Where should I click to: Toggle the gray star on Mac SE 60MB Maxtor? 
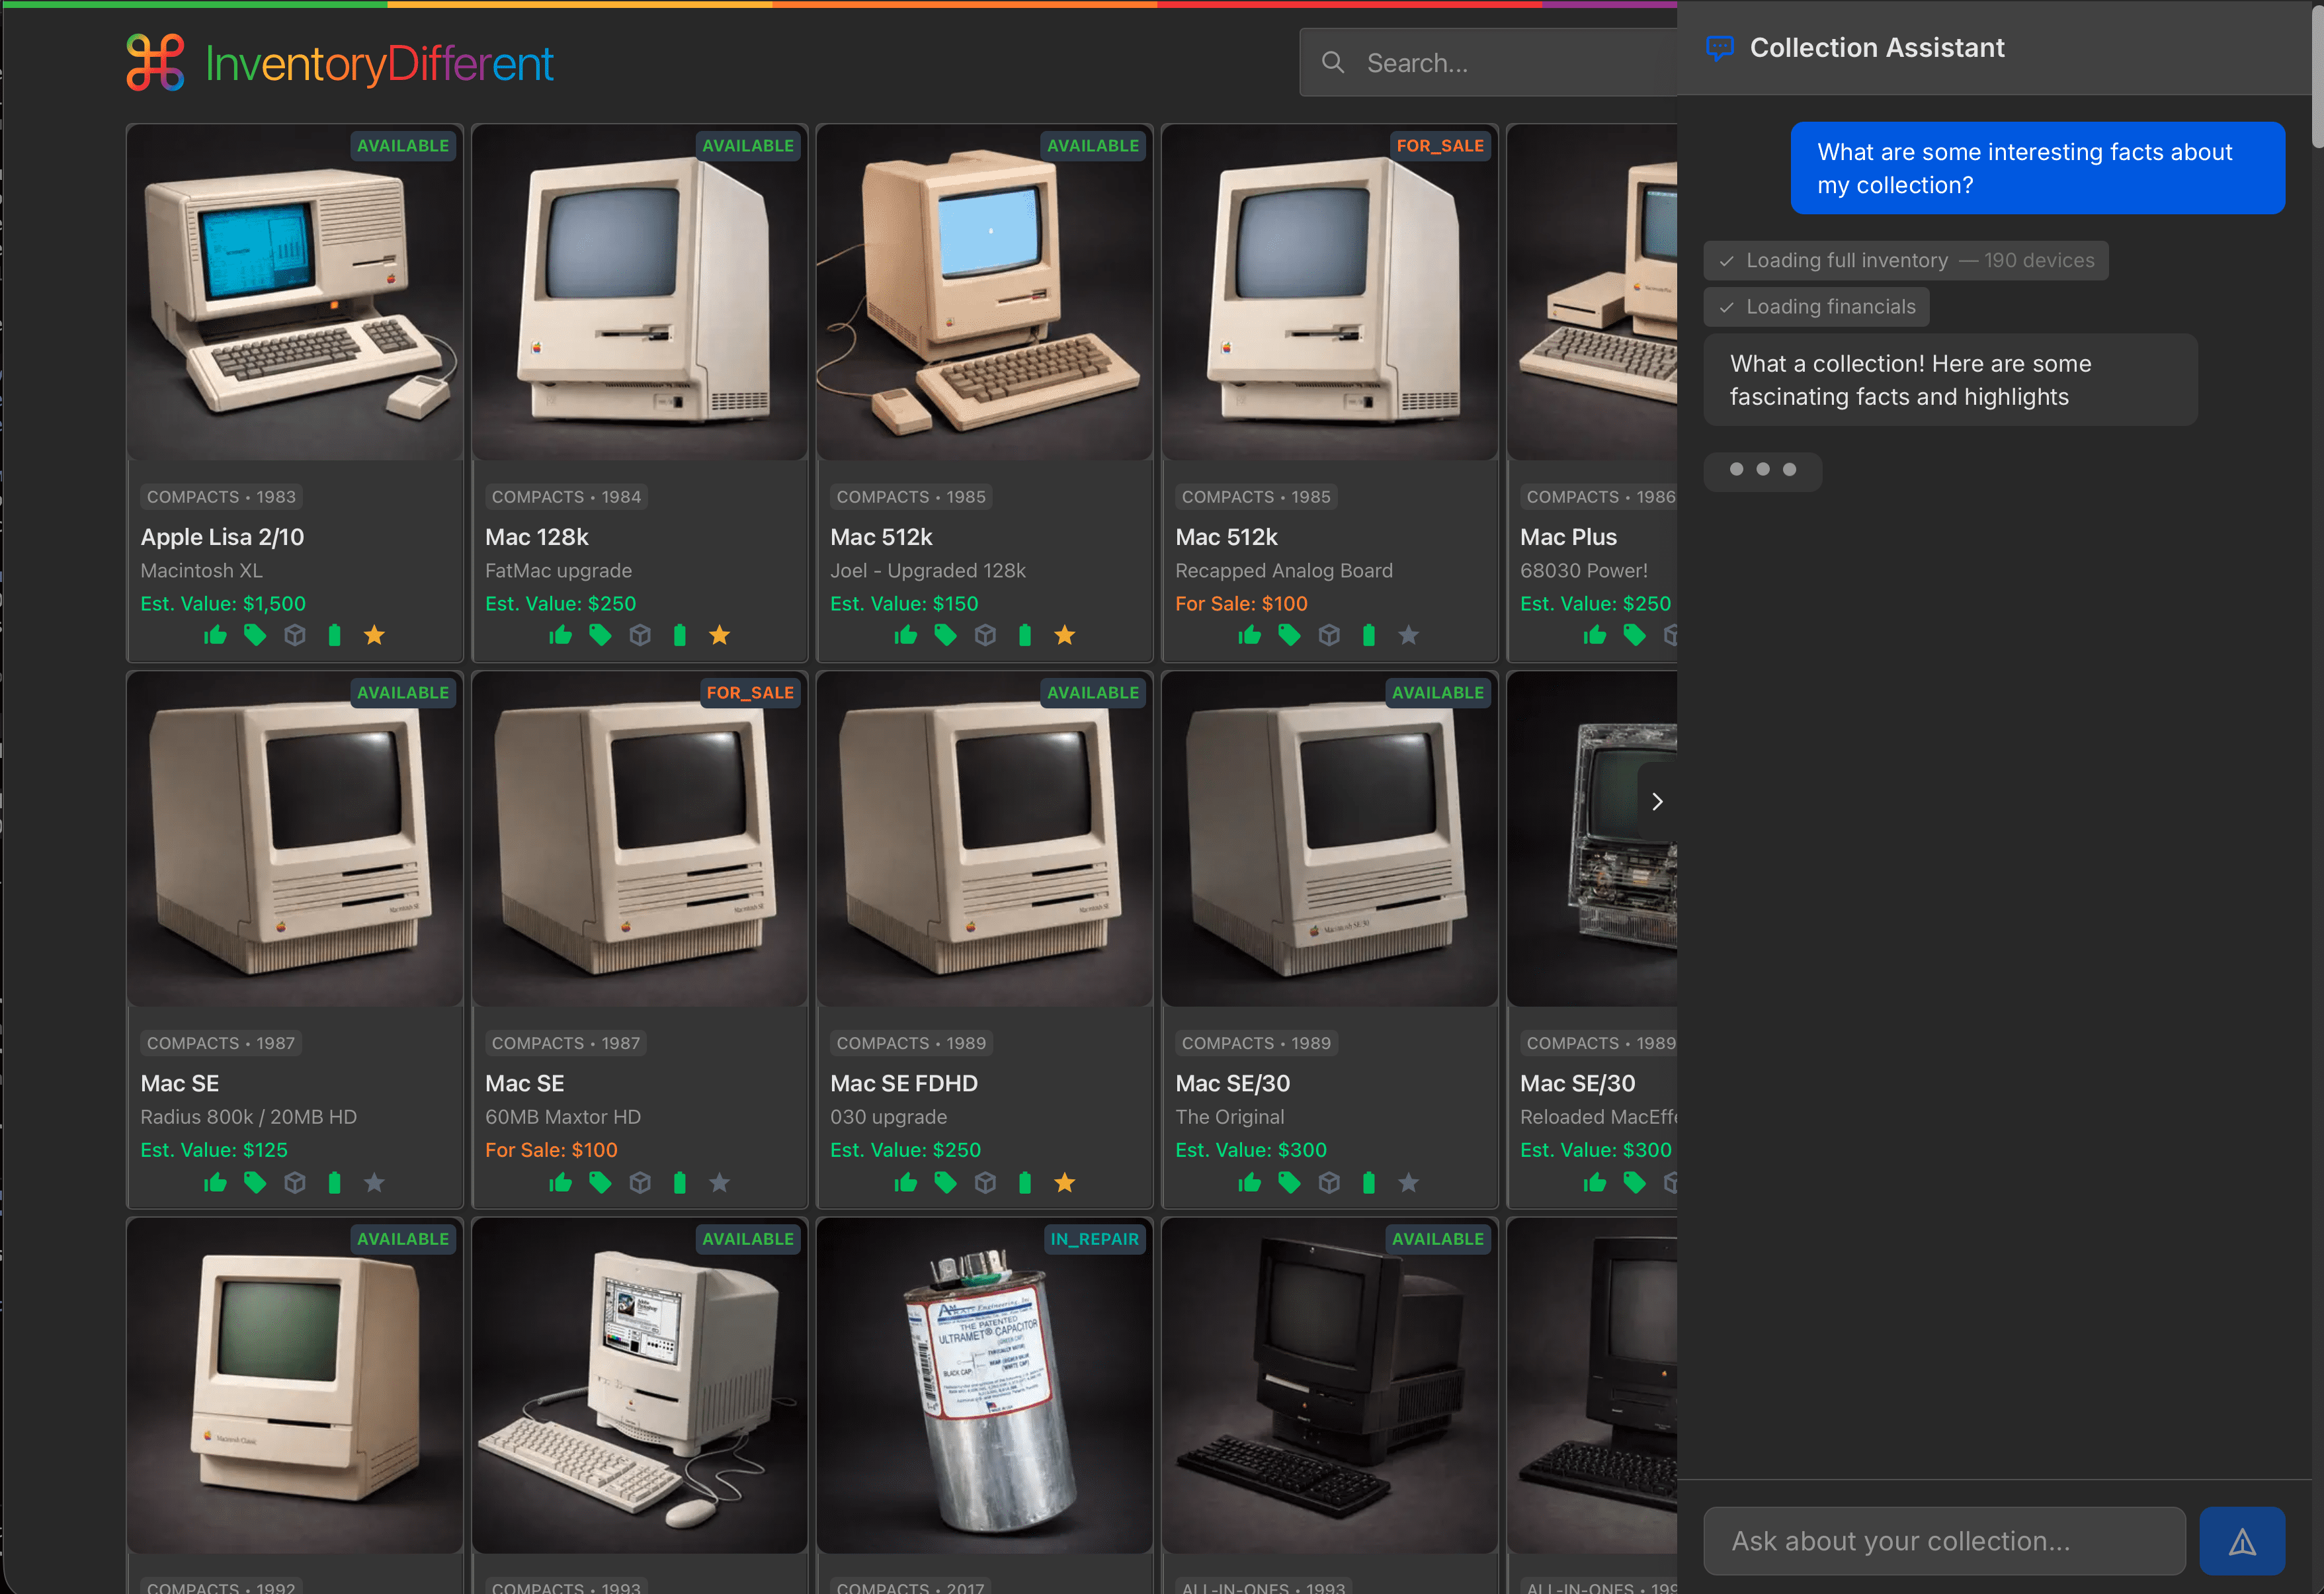719,1183
